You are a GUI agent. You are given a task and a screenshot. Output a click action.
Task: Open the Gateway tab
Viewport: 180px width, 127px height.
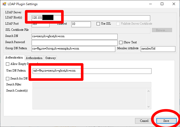click(x=50, y=58)
